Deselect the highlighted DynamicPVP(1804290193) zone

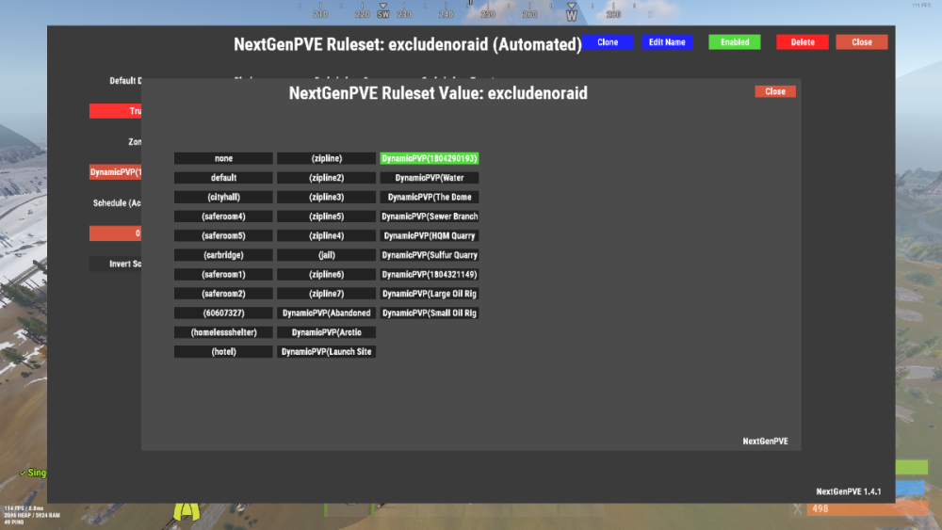point(430,158)
